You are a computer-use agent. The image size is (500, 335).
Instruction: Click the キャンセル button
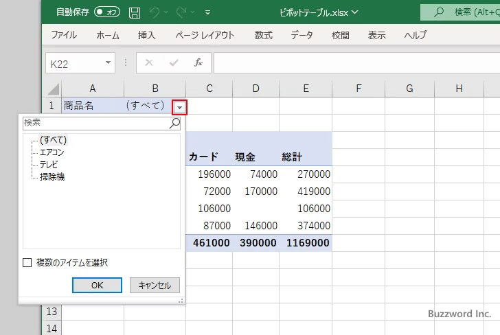[x=155, y=285]
